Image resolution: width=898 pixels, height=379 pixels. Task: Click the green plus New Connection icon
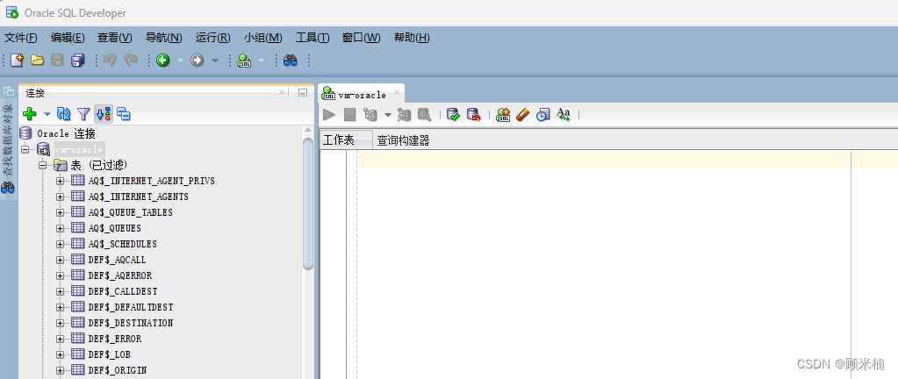30,114
